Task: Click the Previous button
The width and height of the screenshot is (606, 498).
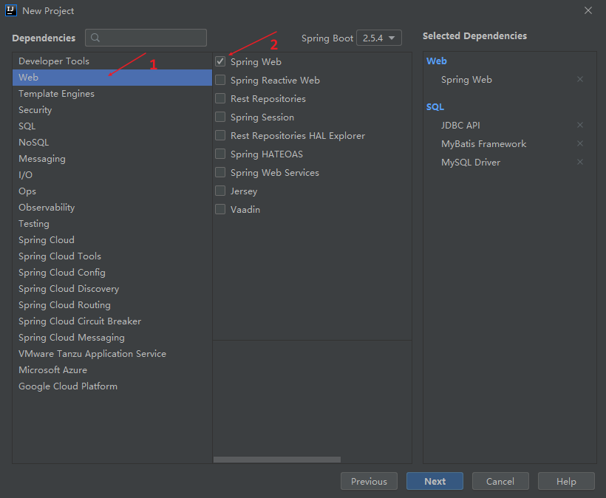Action: 369,481
